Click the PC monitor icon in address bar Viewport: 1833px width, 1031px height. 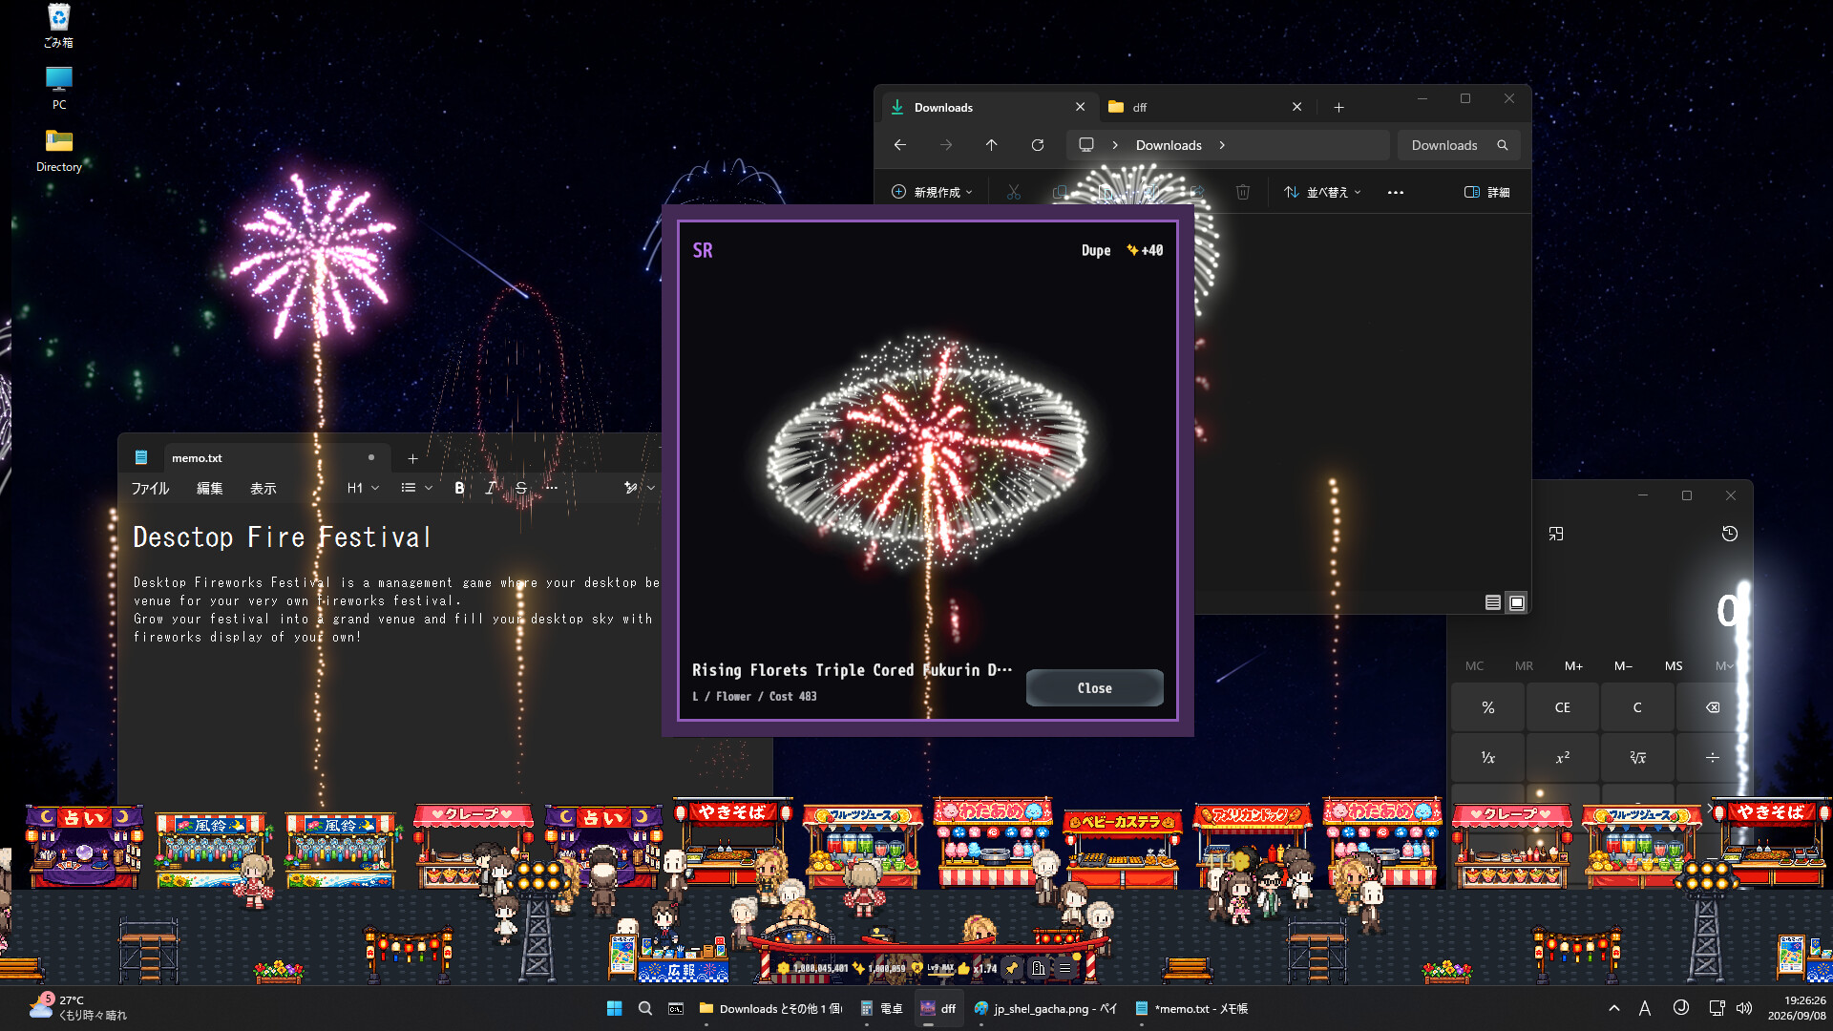(x=1086, y=145)
